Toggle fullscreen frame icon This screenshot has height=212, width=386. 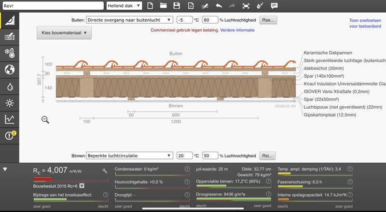coord(246,6)
